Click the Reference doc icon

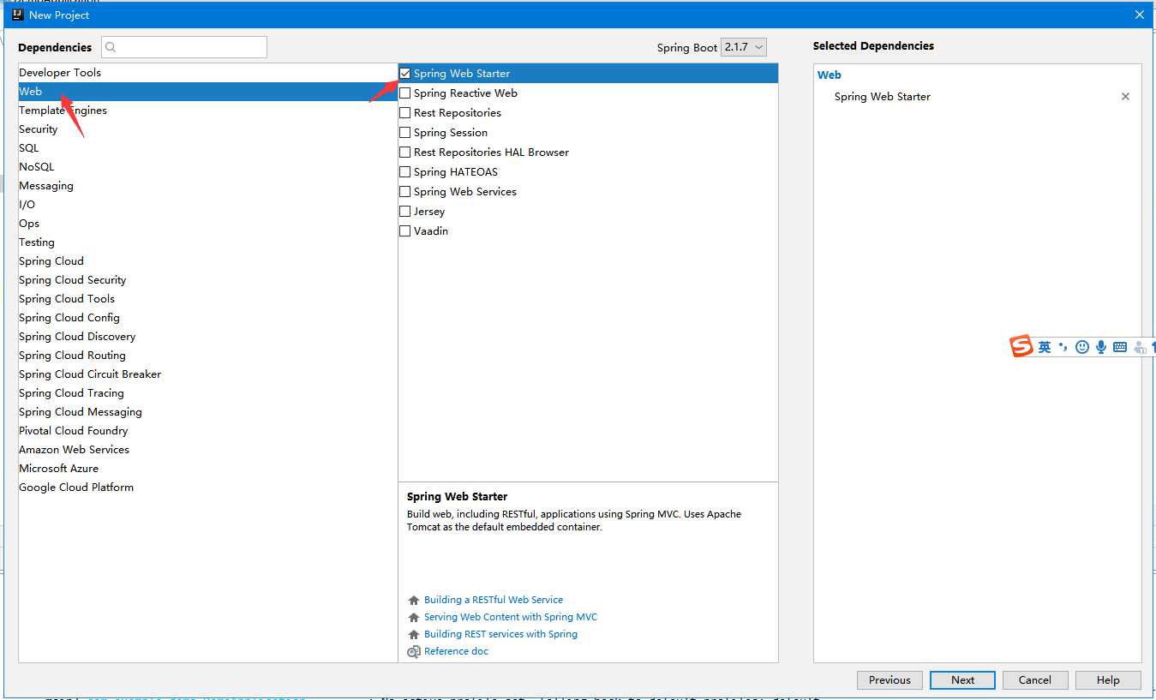pyautogui.click(x=414, y=652)
